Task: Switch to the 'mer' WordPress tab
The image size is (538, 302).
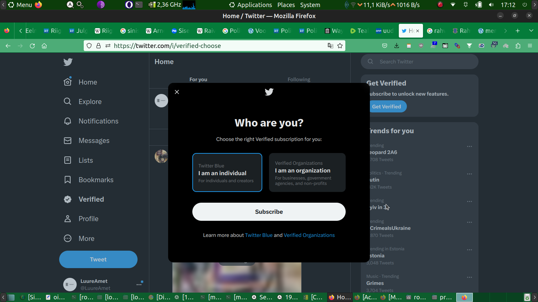Action: tap(487, 31)
